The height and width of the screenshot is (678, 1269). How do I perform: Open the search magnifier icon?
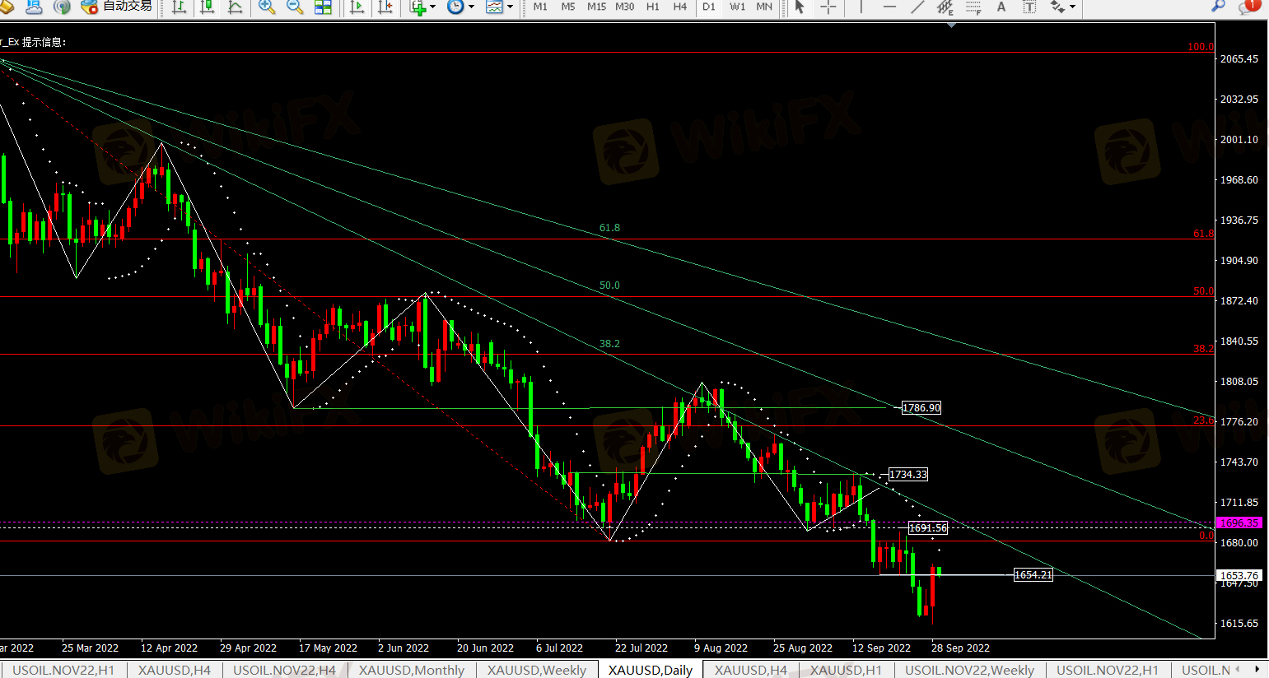click(1218, 6)
